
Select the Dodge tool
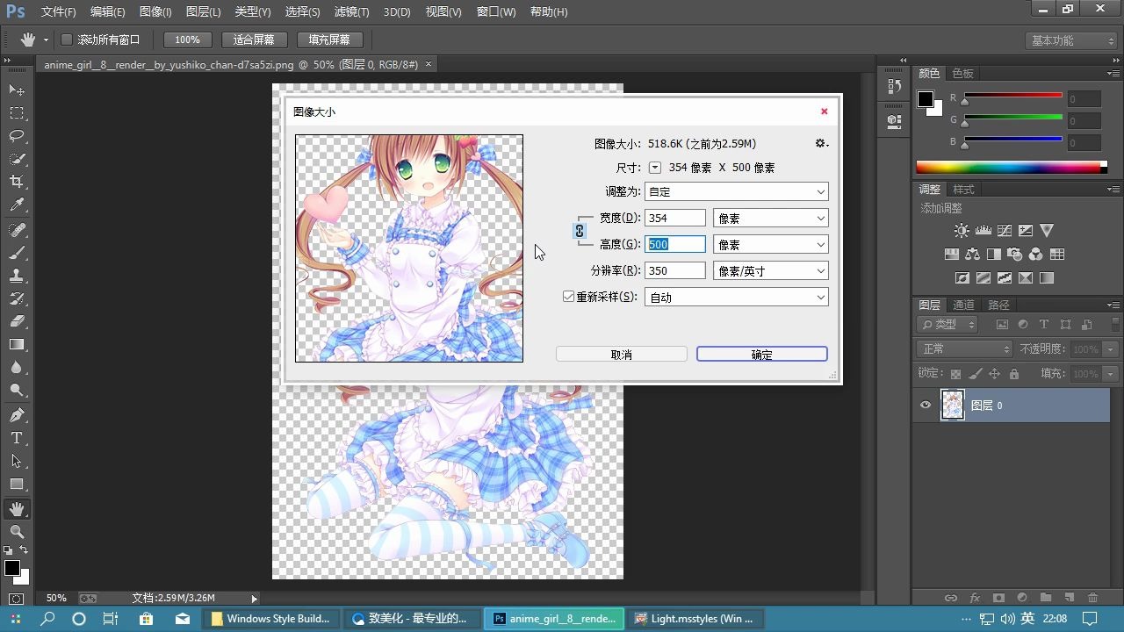(17, 390)
